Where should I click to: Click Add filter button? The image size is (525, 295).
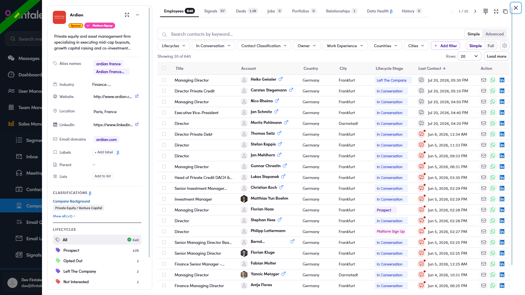(445, 46)
